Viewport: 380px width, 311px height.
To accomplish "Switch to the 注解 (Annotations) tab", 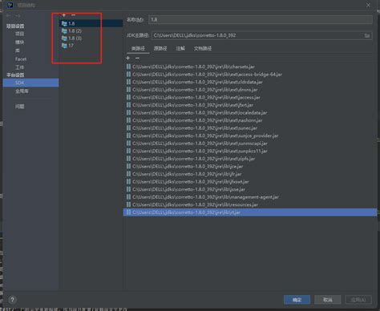I will (180, 48).
